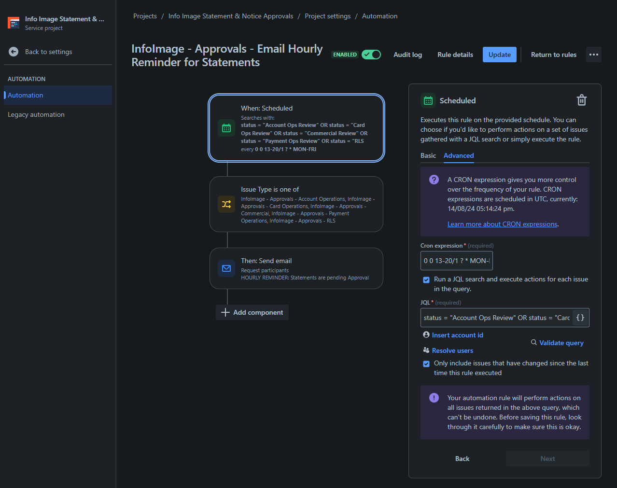Click inside the Cron expression field
The height and width of the screenshot is (488, 617).
click(457, 261)
